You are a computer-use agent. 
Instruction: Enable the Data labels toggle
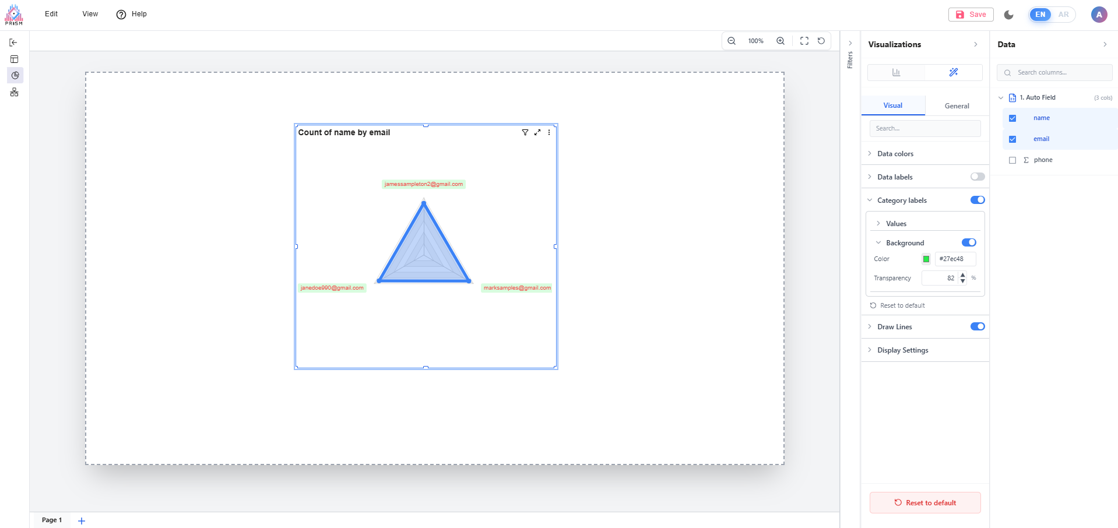pyautogui.click(x=978, y=177)
